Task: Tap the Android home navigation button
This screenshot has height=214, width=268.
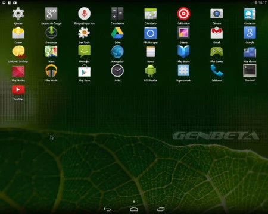Action: click(x=134, y=209)
